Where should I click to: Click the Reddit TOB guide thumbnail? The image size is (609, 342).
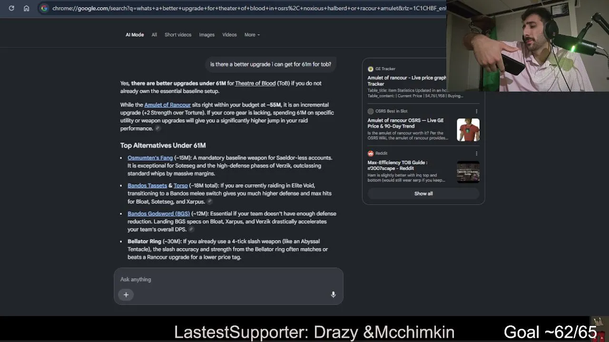click(468, 171)
